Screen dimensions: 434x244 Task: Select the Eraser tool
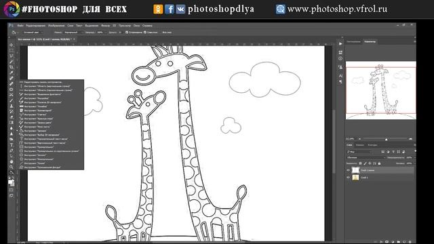[12, 117]
